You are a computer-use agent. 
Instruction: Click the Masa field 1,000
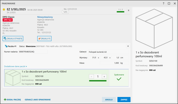point(110,63)
